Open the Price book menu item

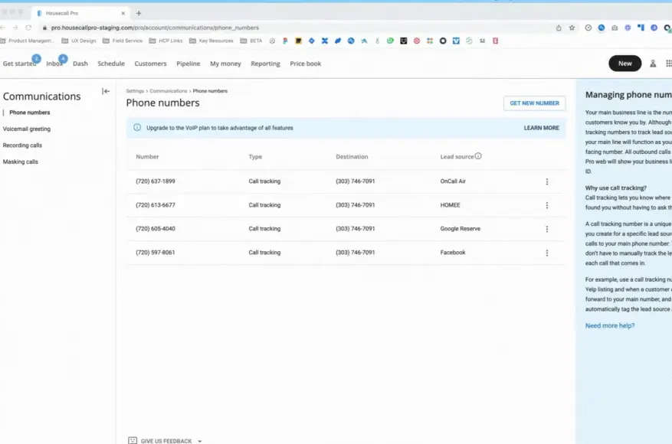click(305, 64)
